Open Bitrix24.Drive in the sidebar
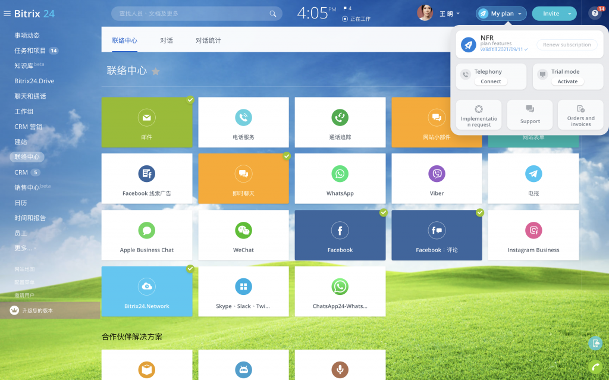The image size is (609, 380). click(x=34, y=81)
